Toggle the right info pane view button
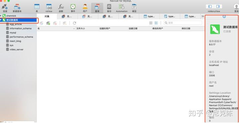The height and width of the screenshot is (123, 239). 218,6
